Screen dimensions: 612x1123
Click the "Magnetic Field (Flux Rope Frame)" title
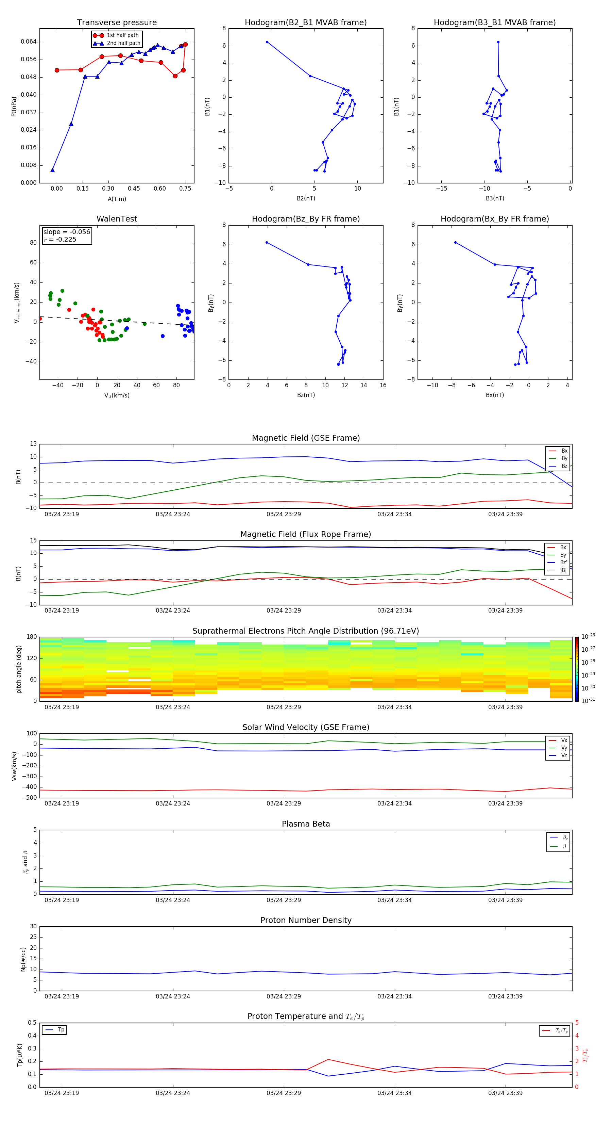coord(306,535)
